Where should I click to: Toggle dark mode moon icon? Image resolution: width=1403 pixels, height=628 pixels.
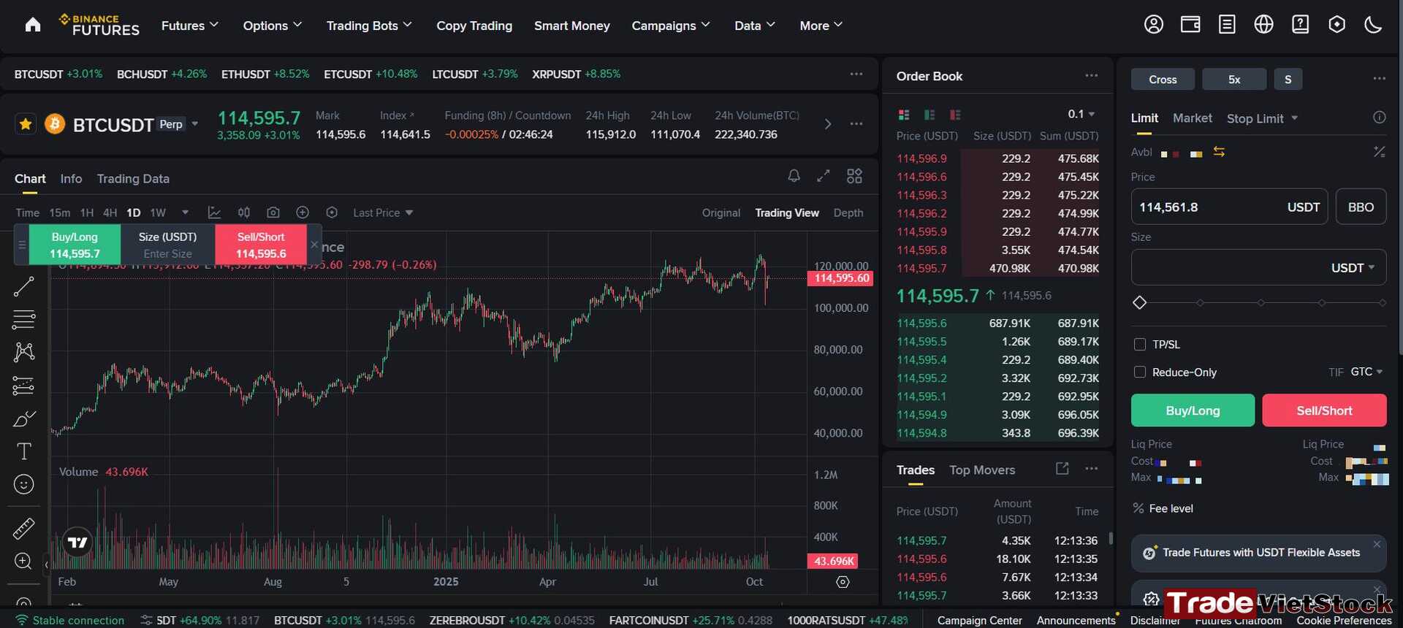1373,25
